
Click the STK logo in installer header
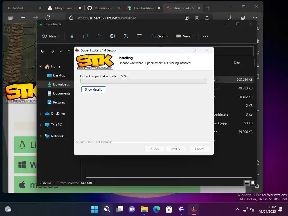95,62
